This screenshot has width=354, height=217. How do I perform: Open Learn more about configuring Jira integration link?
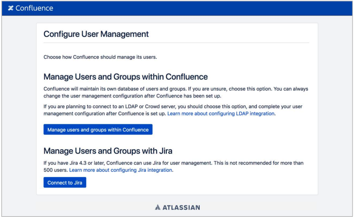[x=121, y=170]
